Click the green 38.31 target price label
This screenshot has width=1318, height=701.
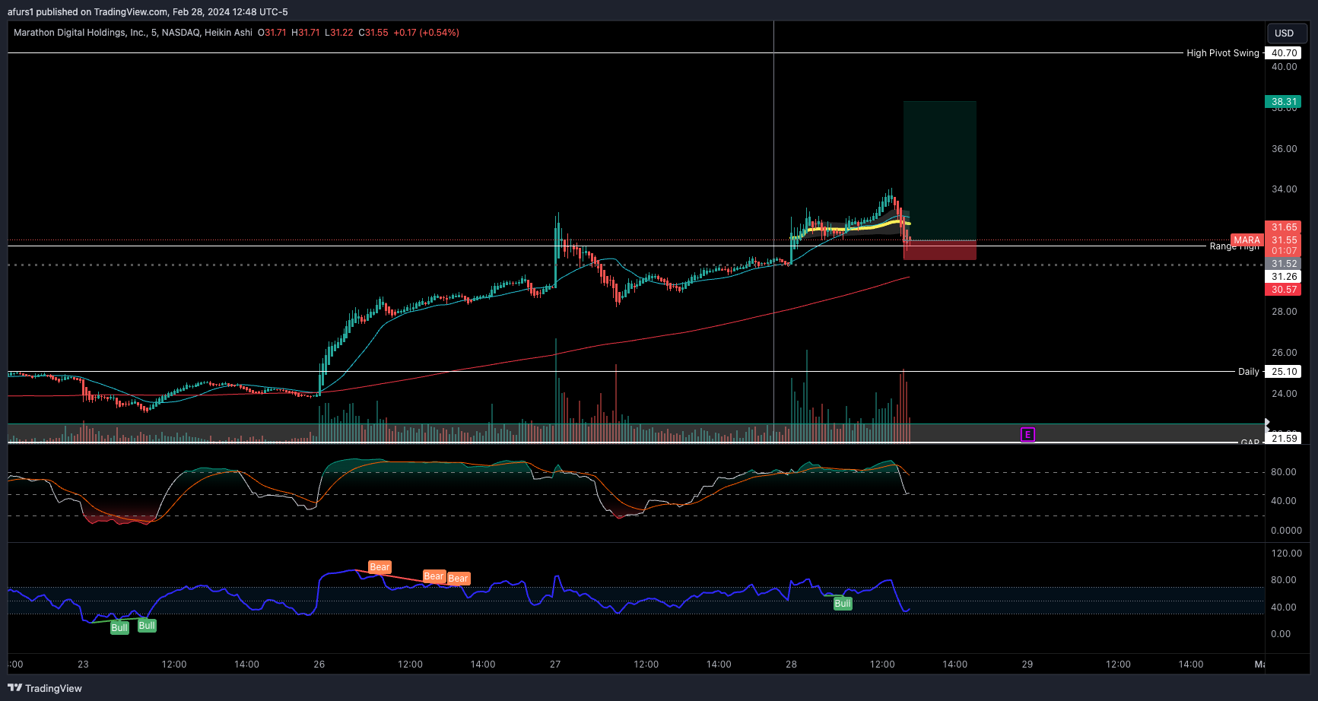pos(1284,102)
